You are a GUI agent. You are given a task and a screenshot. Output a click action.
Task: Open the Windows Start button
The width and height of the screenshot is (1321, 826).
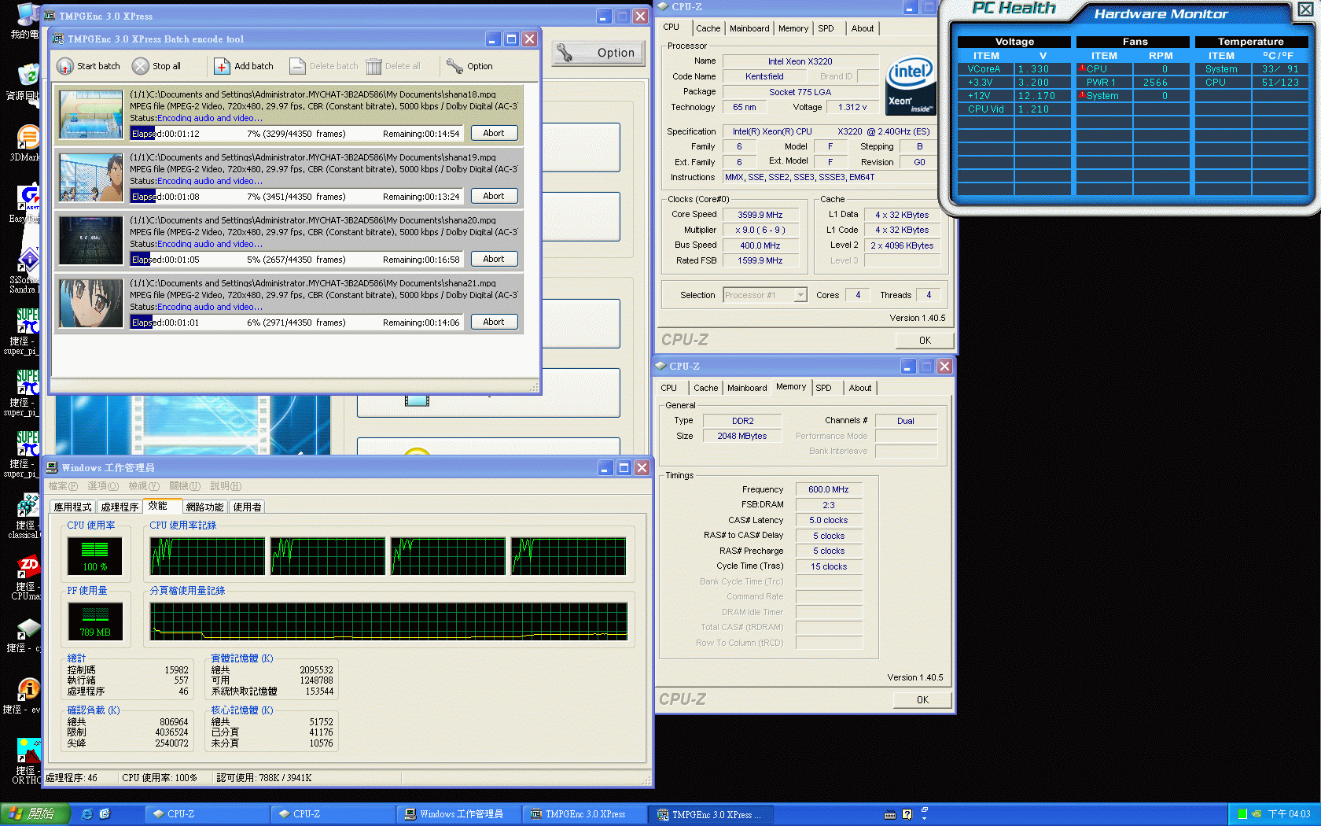(35, 814)
